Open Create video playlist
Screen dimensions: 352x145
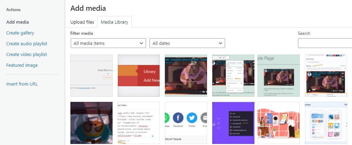coord(26,55)
